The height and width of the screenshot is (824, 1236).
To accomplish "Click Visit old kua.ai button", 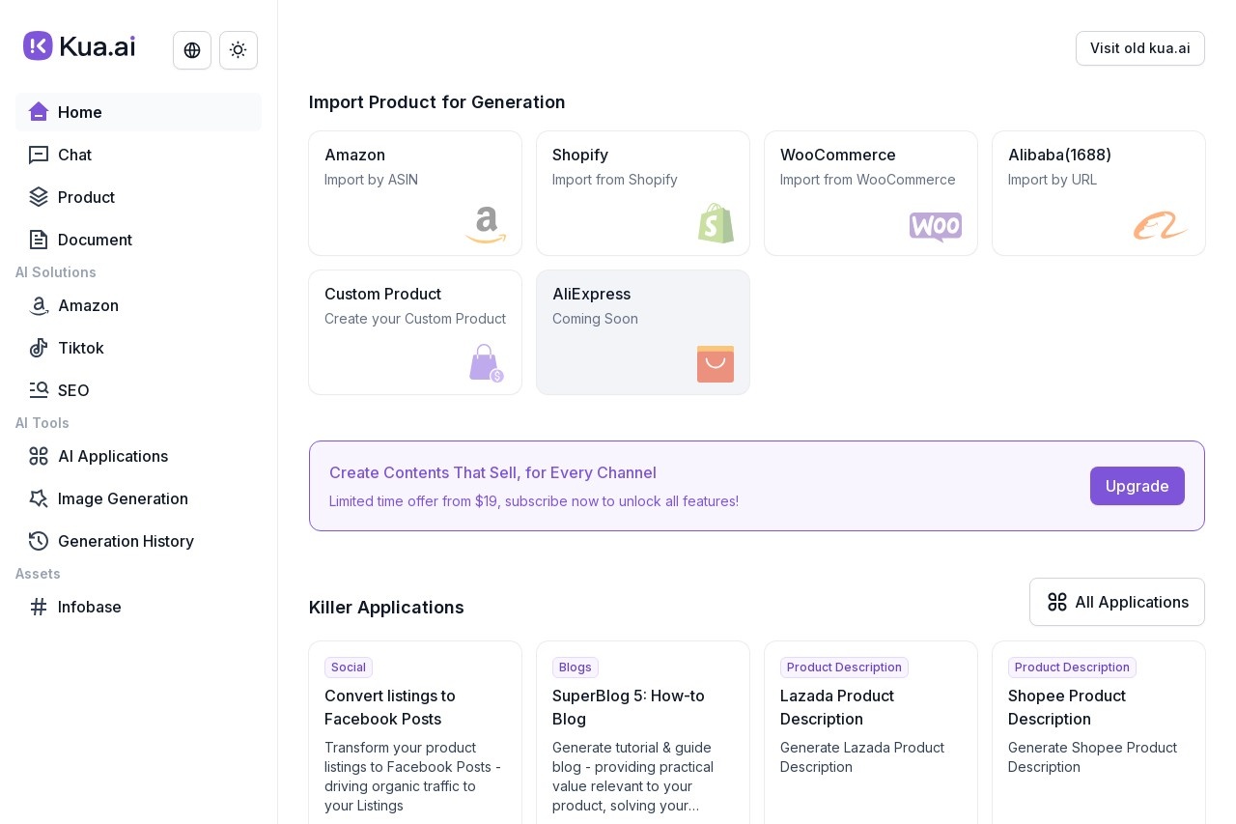I will (1140, 48).
